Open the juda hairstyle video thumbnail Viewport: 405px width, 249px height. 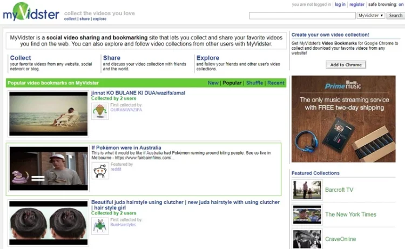[48, 223]
